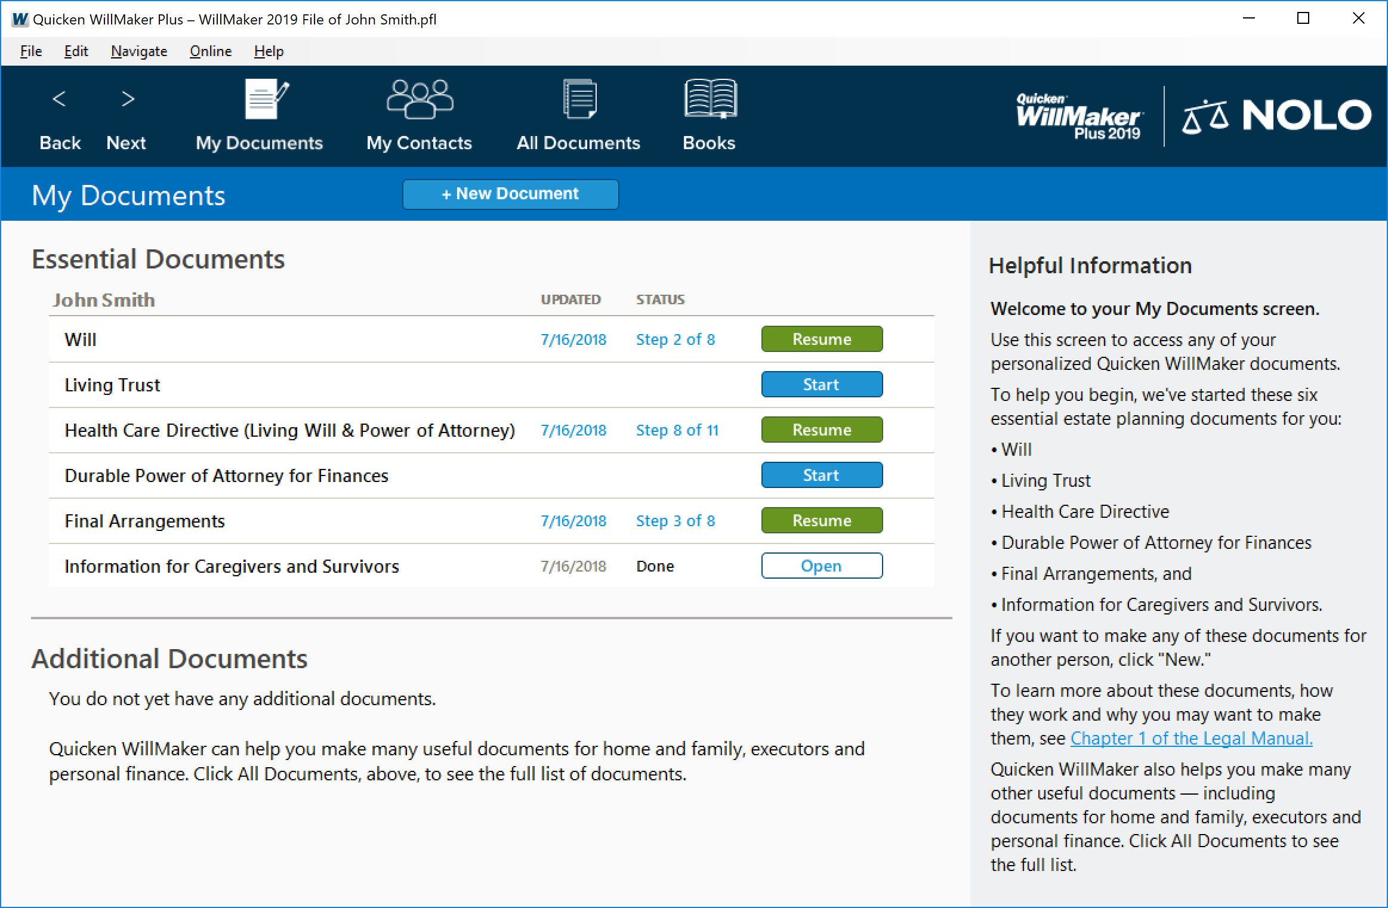Start the Living Trust document
The image size is (1388, 908).
(x=822, y=384)
